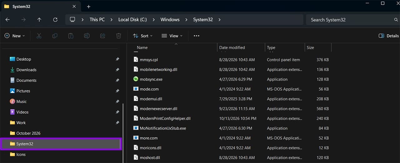The image size is (400, 163).
Task: Select the more.com file icon
Action: 136,138
